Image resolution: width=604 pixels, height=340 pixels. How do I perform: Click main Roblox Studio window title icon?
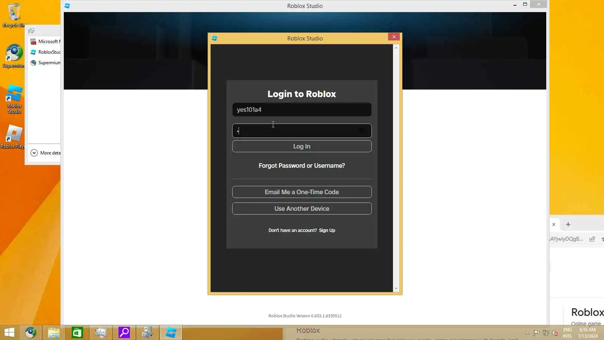tap(67, 6)
